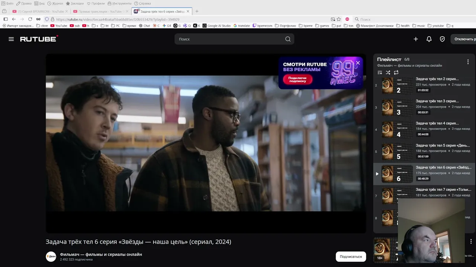The width and height of the screenshot is (476, 267).
Task: Close the 'Сергей ВРЕМЯКОМ' YouTube tab
Action: click(x=67, y=11)
